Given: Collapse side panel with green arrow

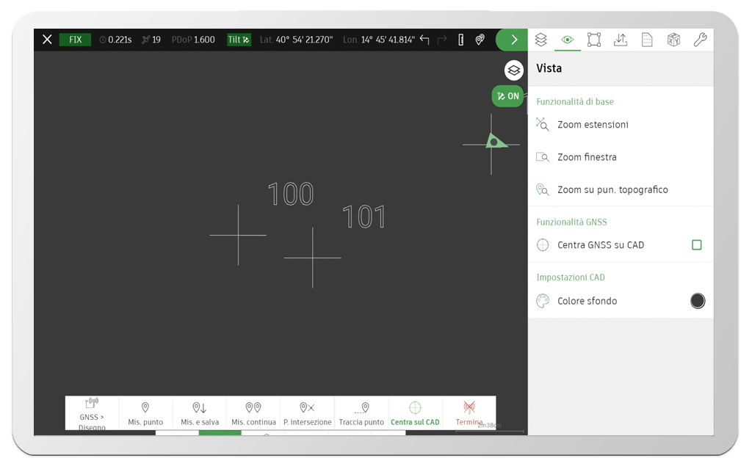Looking at the screenshot, I should 513,40.
